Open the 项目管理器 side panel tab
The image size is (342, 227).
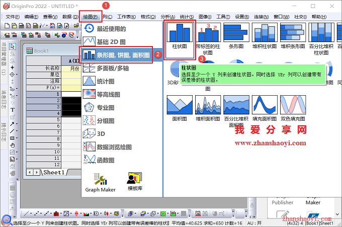point(4,58)
